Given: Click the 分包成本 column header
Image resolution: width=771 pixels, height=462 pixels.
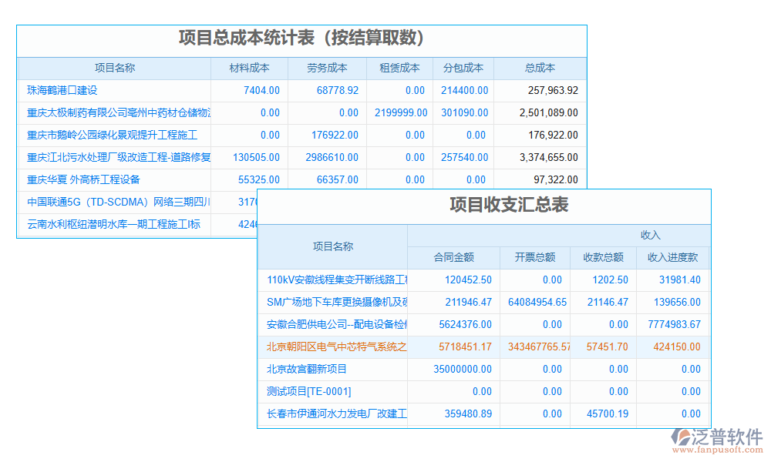Looking at the screenshot, I should [x=462, y=68].
